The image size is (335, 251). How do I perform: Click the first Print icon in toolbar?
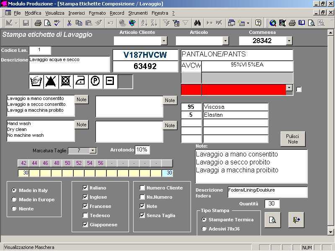(x=38, y=23)
